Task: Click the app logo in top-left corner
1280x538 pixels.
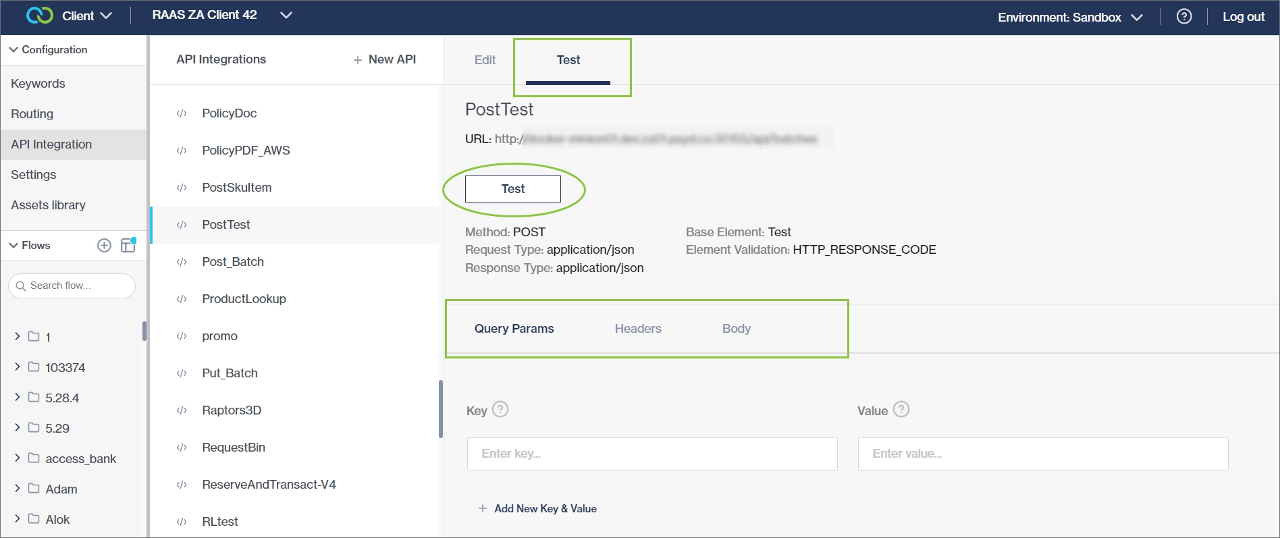Action: [x=40, y=16]
